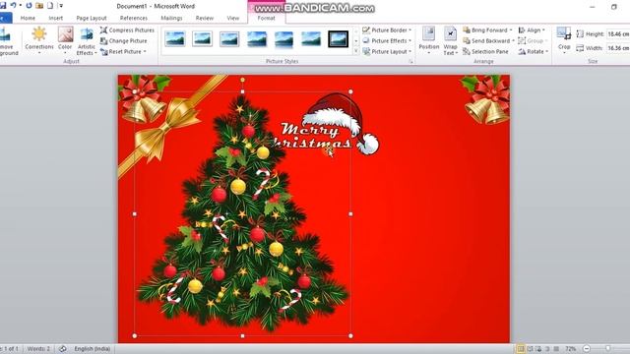This screenshot has height=354, width=630.
Task: Switch to the Review tab
Action: [x=205, y=18]
